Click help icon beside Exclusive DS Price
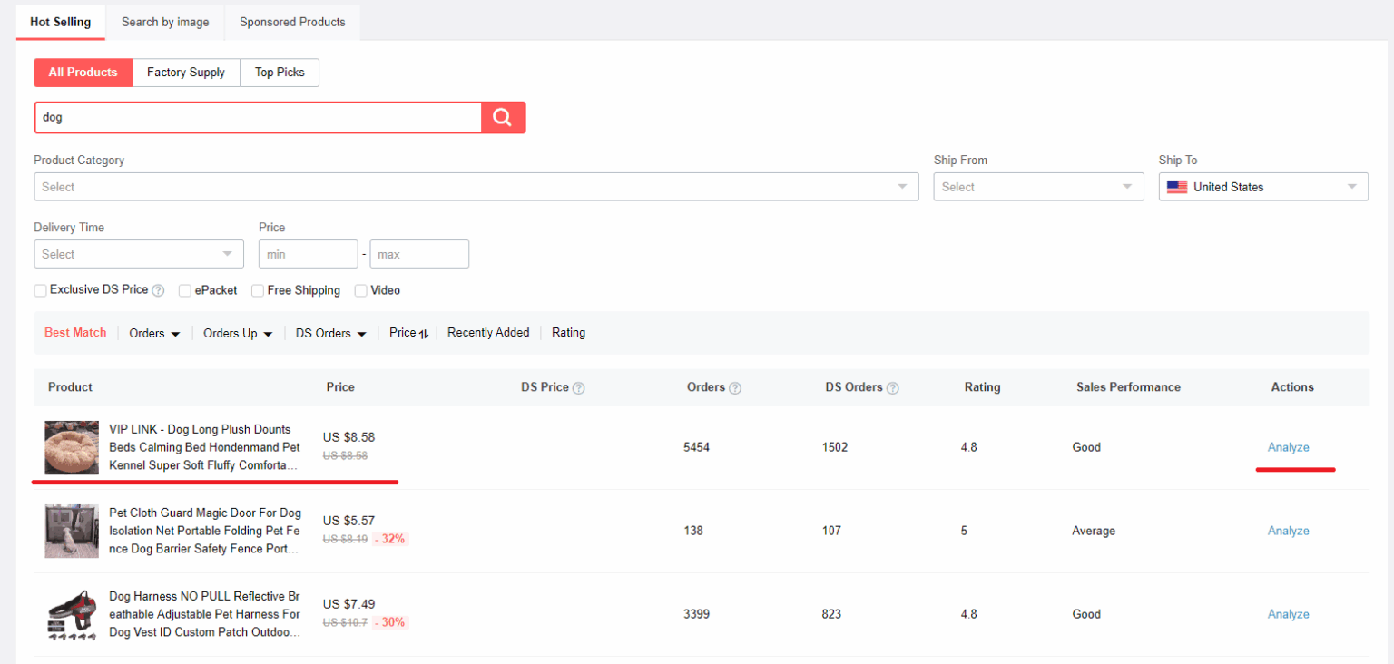This screenshot has width=1394, height=664. [x=158, y=291]
